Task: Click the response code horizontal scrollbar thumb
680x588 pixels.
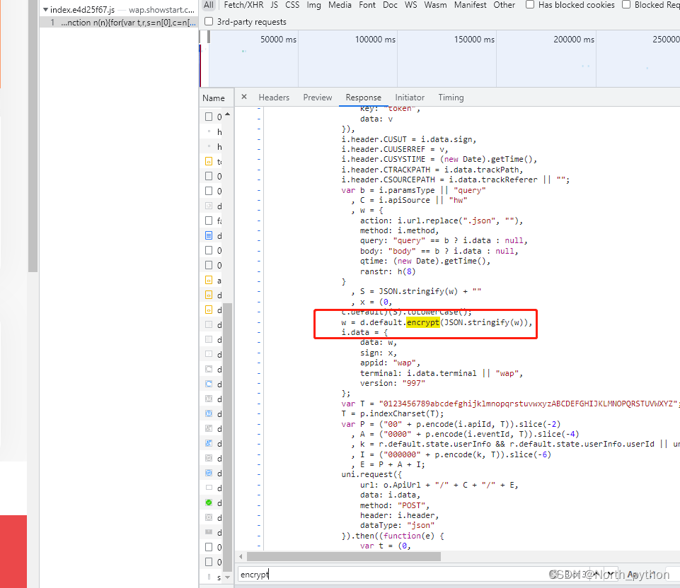Action: [343, 556]
